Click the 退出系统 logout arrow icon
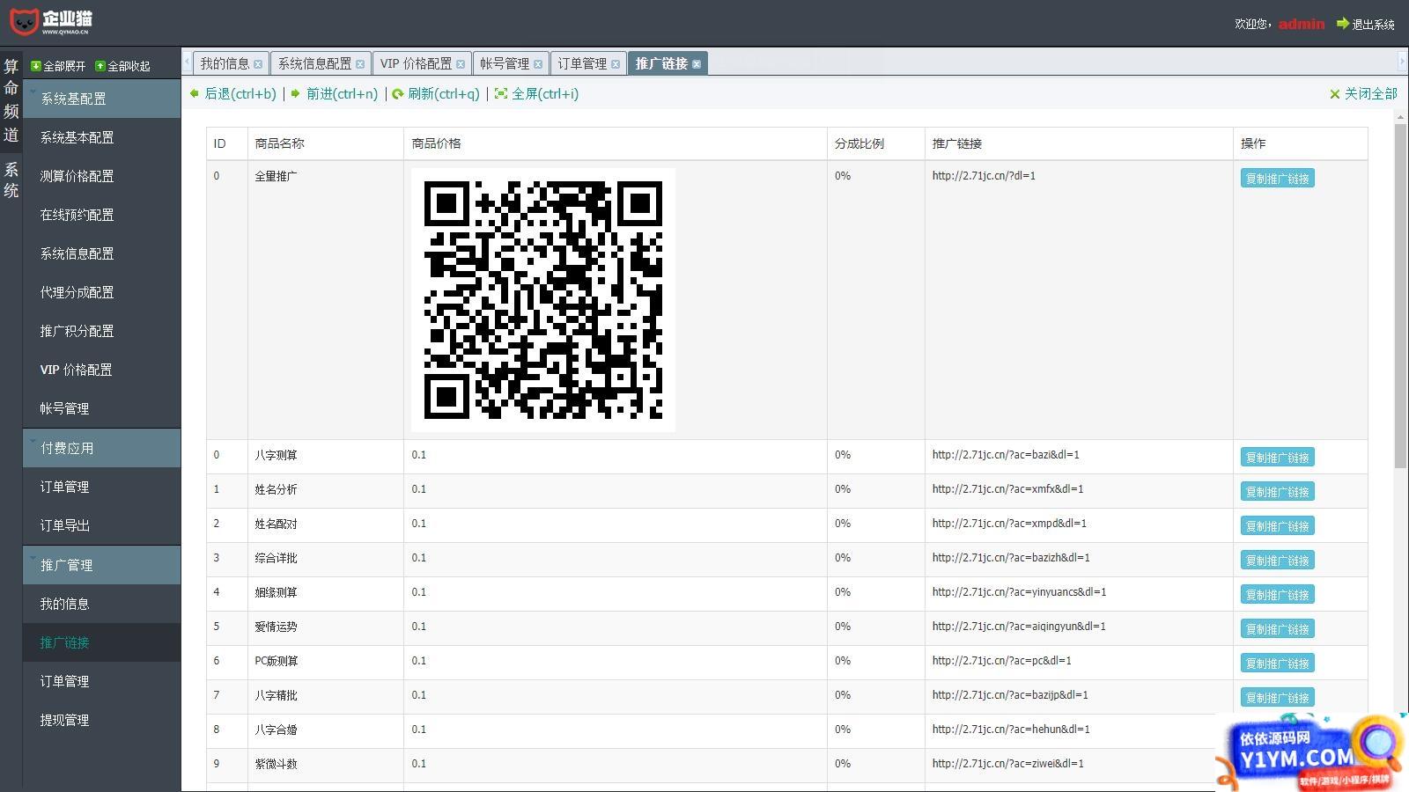1409x792 pixels. pos(1342,24)
